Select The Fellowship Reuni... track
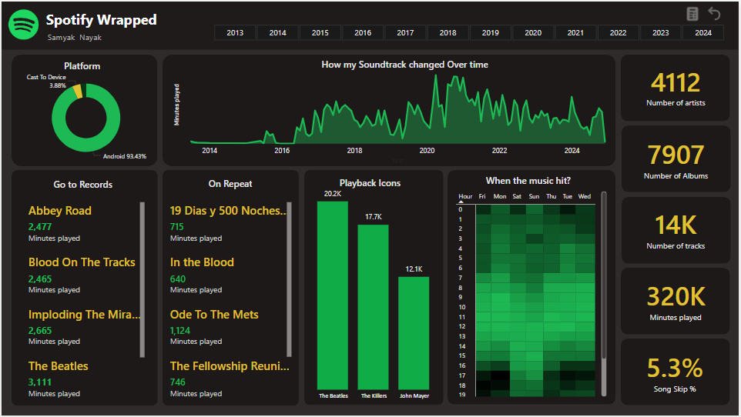Viewport: 741px width, 417px height. click(x=230, y=366)
